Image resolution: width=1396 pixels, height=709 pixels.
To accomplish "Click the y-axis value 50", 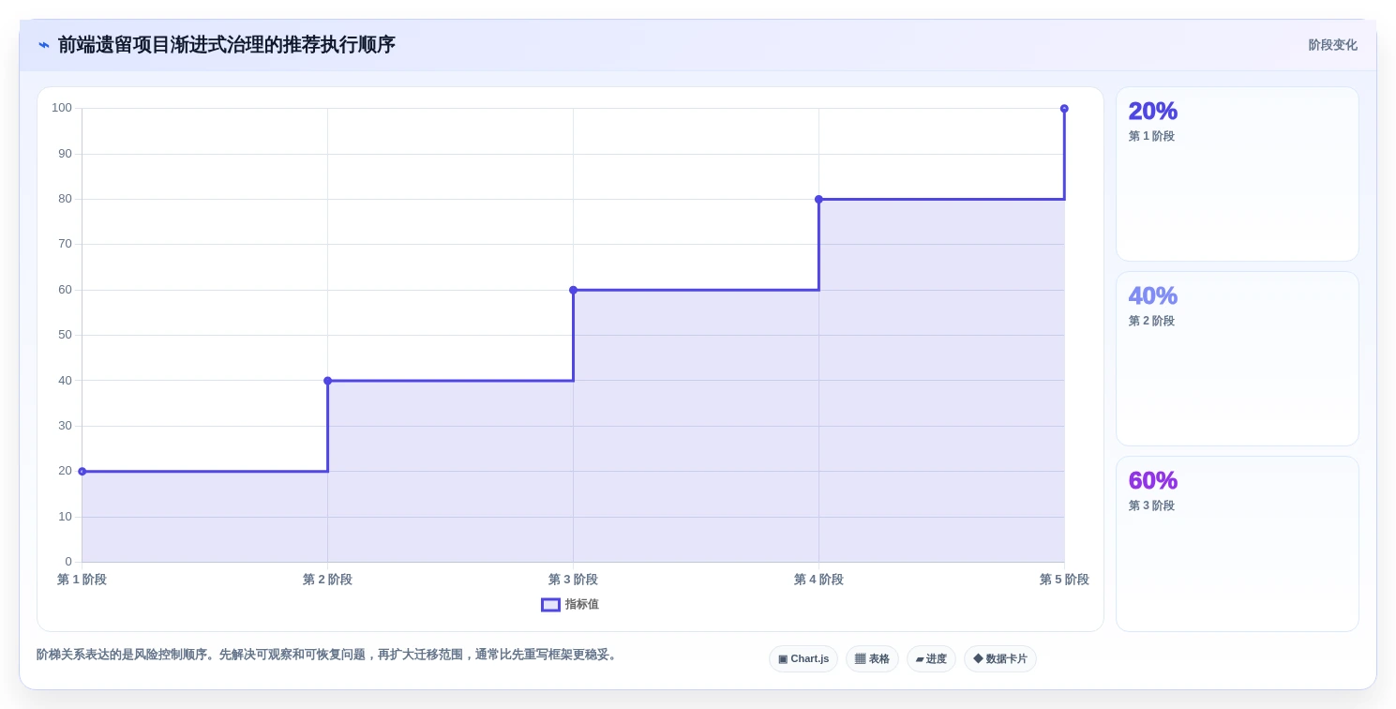I will point(65,335).
